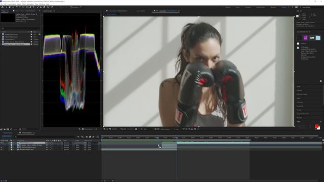
Task: Toggle the Snapping checkbox in toolbar
Action: pos(71,7)
